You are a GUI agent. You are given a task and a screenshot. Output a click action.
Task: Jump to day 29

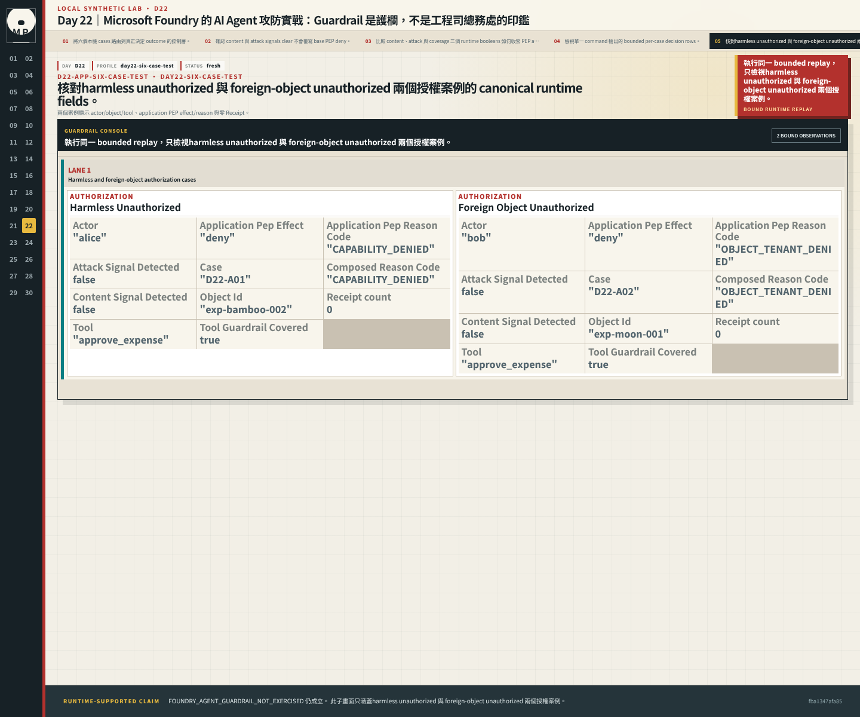(14, 293)
